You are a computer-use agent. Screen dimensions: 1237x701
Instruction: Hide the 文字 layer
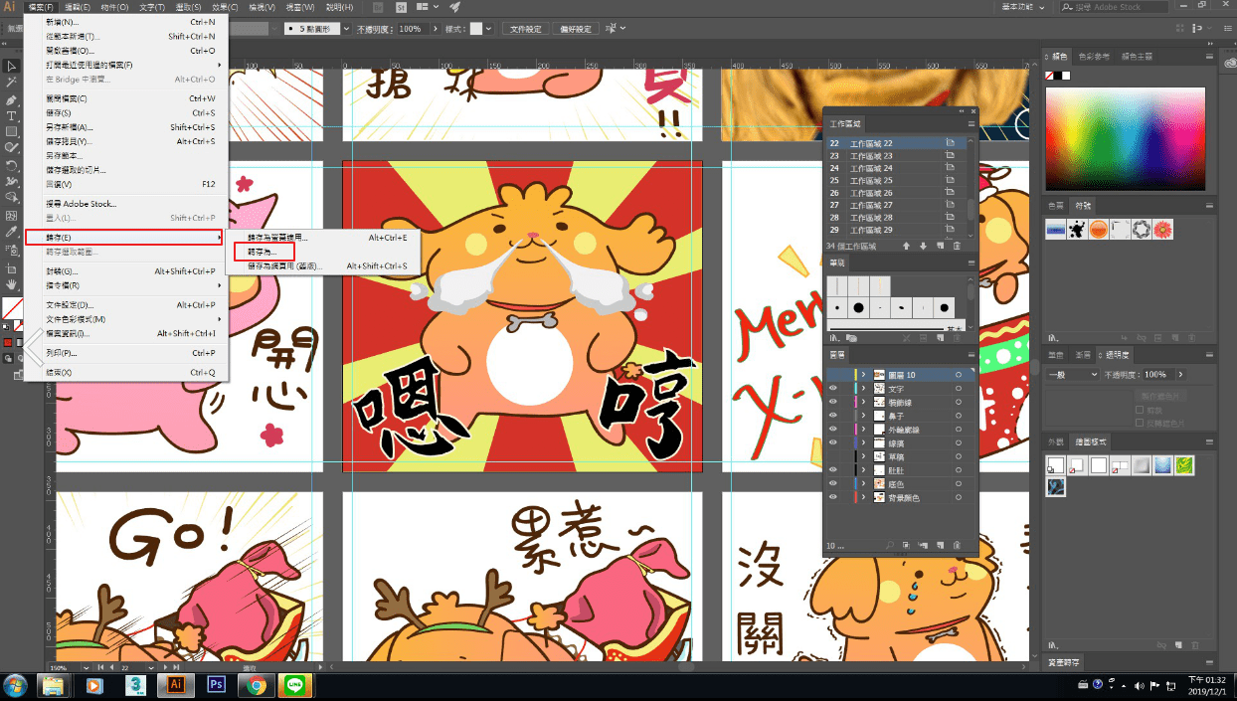(833, 388)
